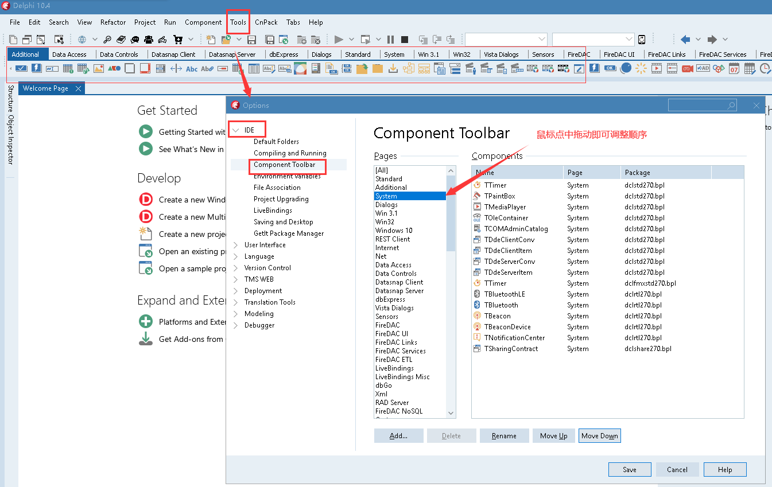Click the shopping cart toolbar icon
Screen dimensions: 772x487
coord(178,40)
